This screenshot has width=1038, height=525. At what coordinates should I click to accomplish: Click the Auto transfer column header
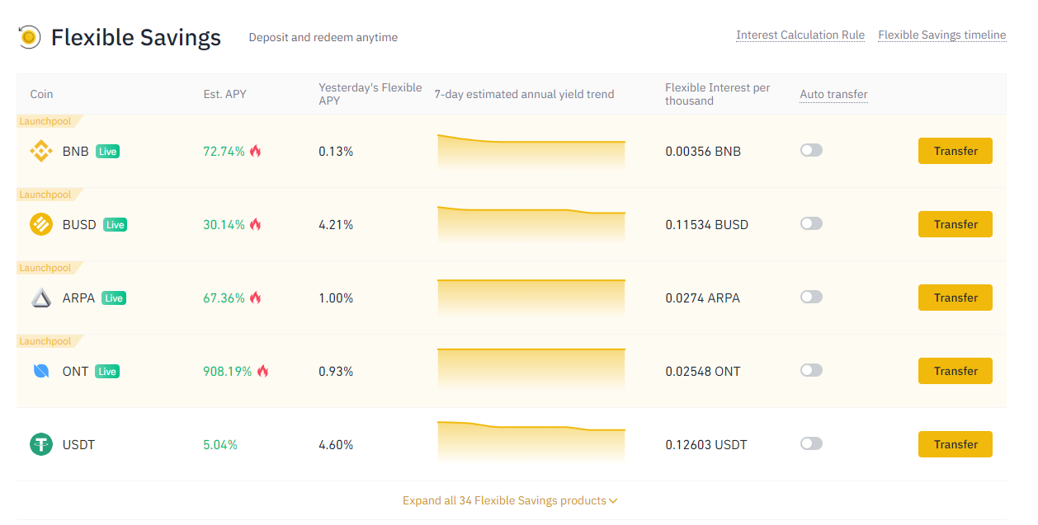[833, 94]
